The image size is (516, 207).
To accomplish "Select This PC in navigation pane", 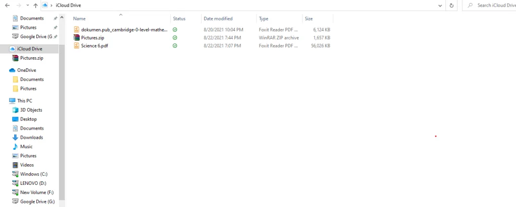I will click(x=25, y=100).
